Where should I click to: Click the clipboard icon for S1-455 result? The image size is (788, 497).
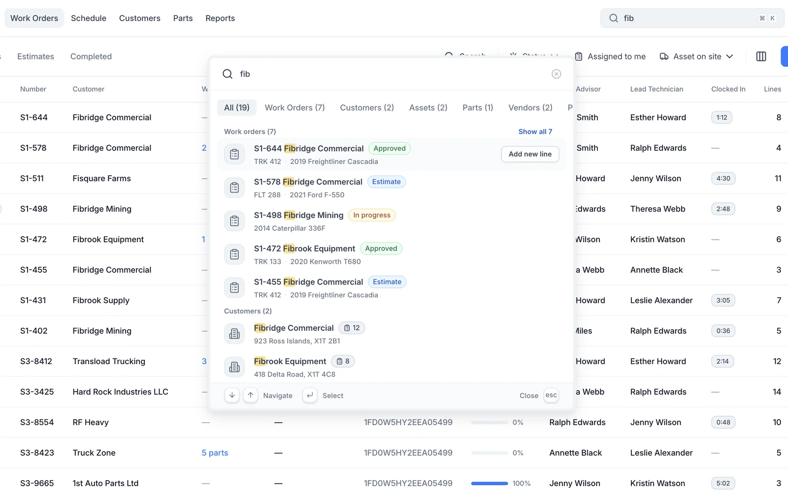[x=234, y=287]
